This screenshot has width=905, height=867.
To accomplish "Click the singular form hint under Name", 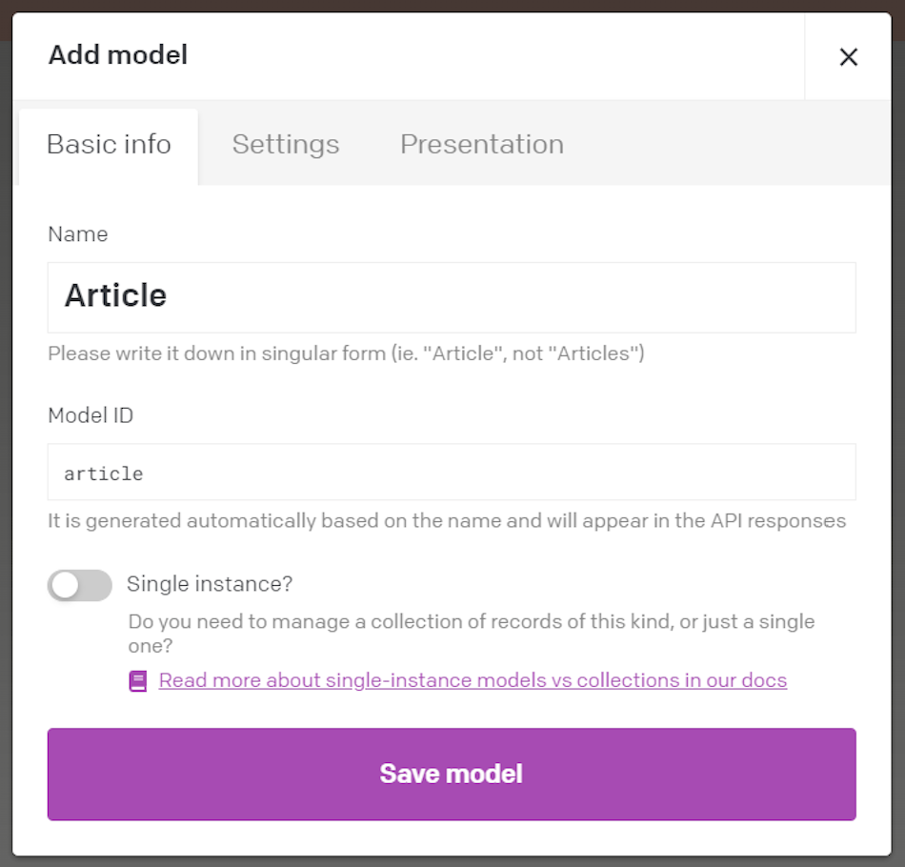I will pyautogui.click(x=346, y=353).
